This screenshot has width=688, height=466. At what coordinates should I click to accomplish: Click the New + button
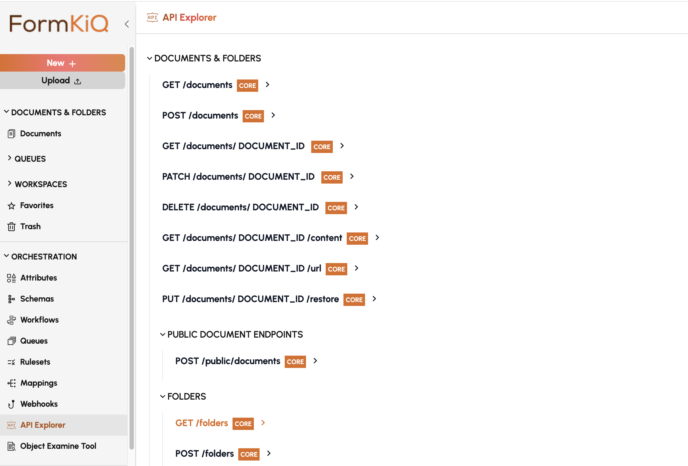click(x=62, y=63)
